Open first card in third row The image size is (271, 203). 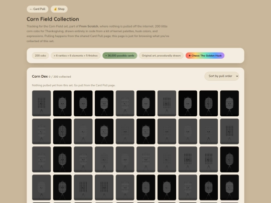[x=42, y=159]
